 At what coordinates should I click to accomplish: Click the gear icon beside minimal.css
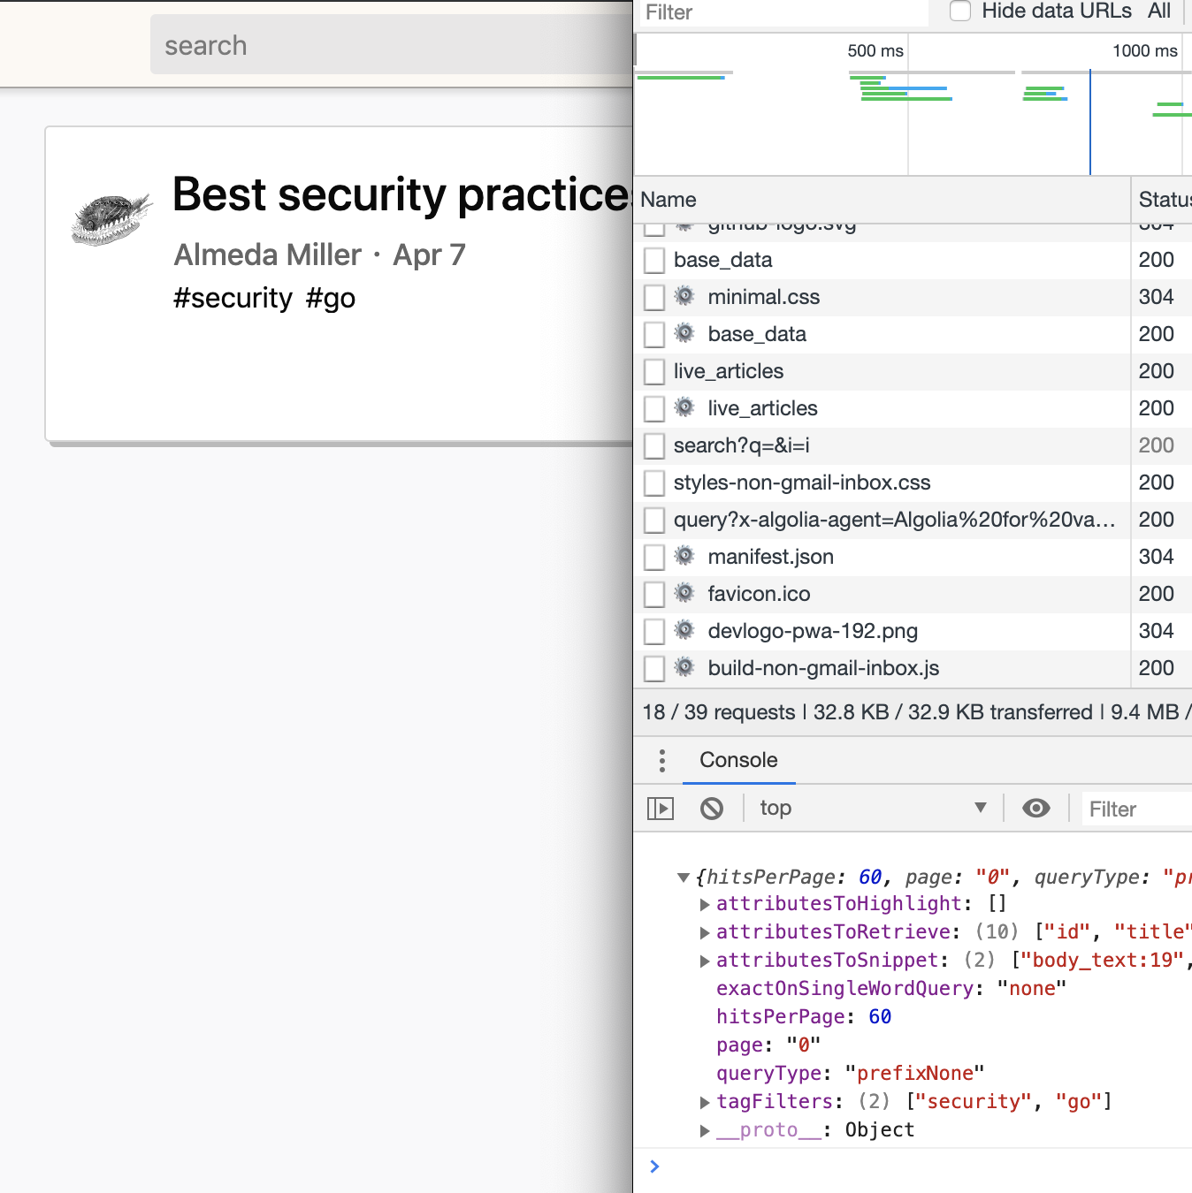(x=684, y=297)
